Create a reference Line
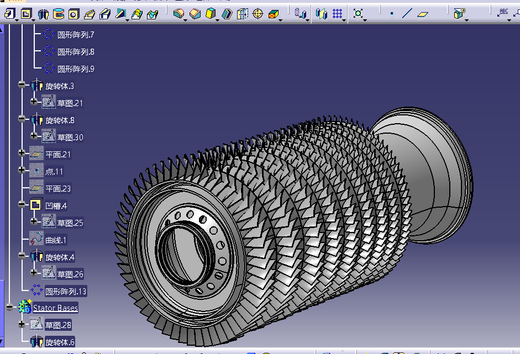 (407, 14)
